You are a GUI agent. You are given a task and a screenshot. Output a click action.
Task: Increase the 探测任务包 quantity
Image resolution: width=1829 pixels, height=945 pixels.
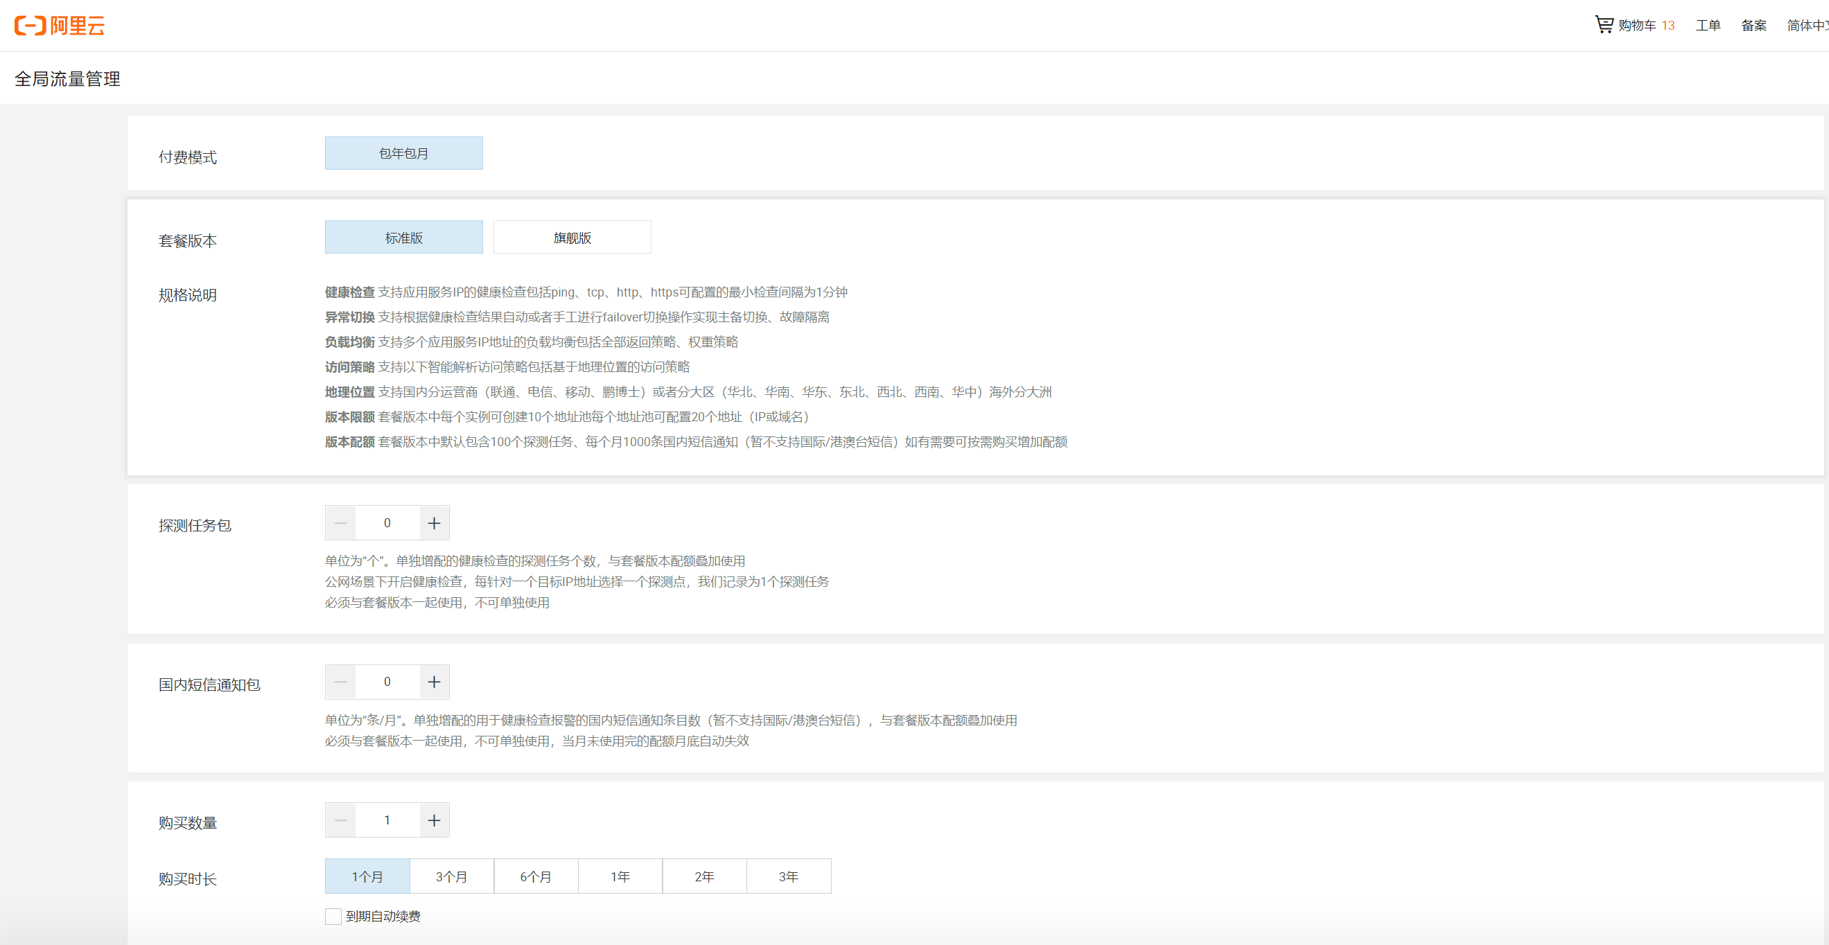coord(435,522)
